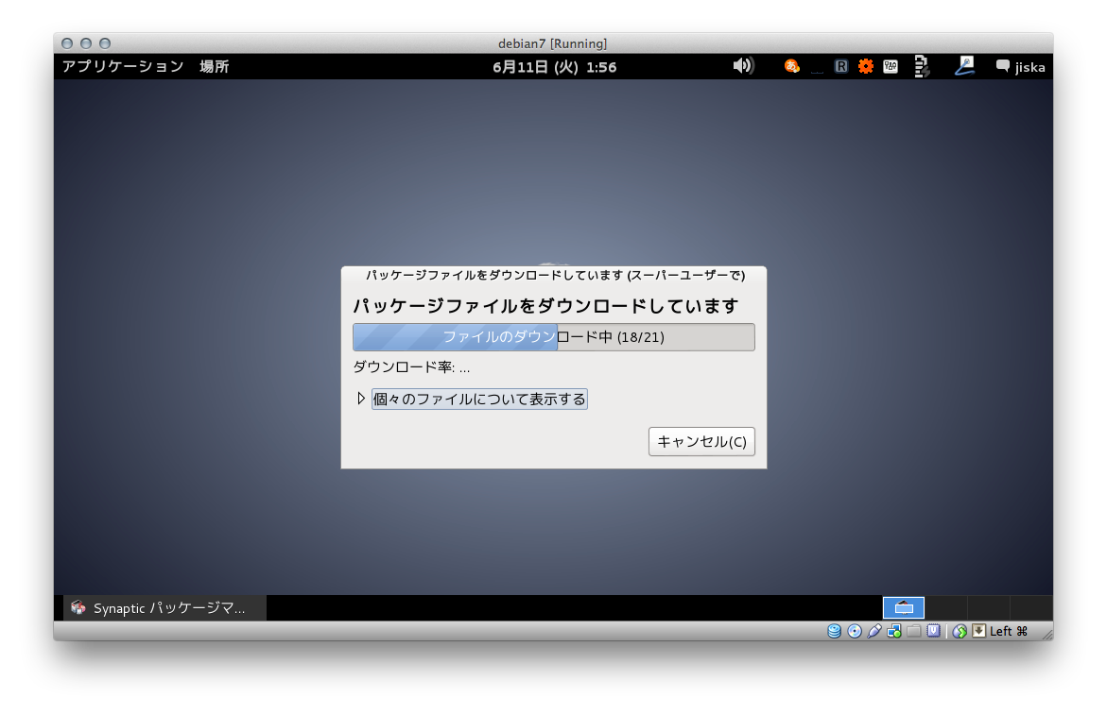Click dialog title パッケージファイルをダウンロードしています (スーパーユーザーで)

pyautogui.click(x=556, y=275)
